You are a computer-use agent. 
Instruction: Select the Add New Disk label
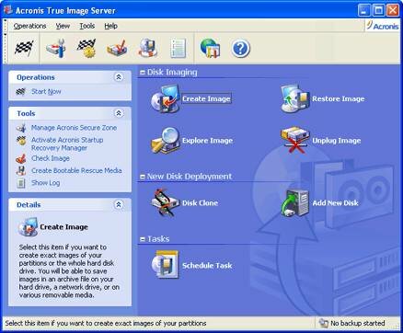335,202
